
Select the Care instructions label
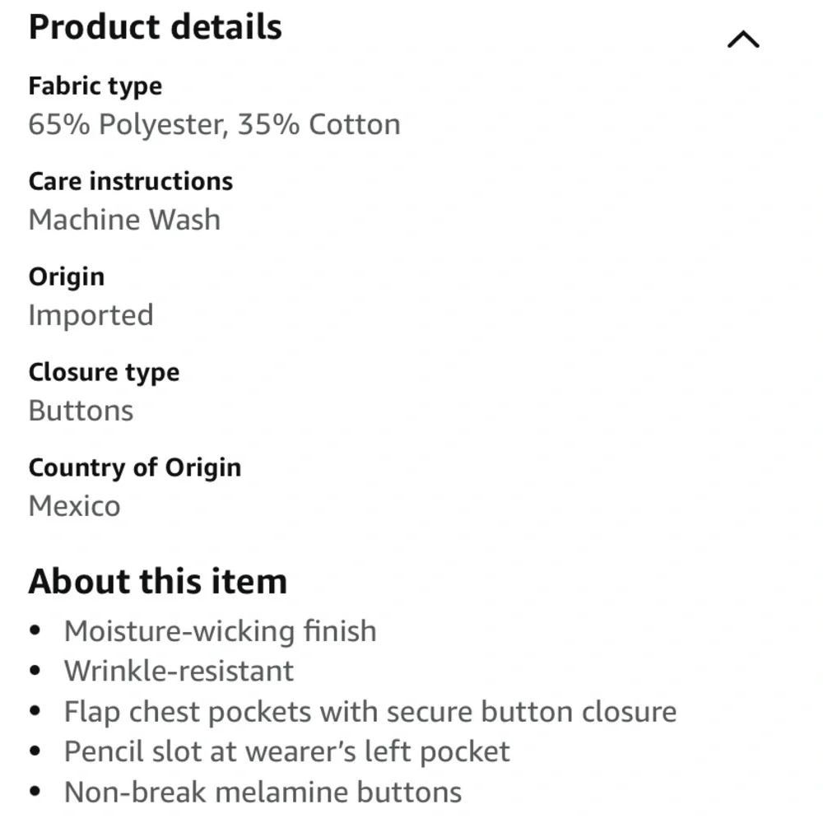130,181
